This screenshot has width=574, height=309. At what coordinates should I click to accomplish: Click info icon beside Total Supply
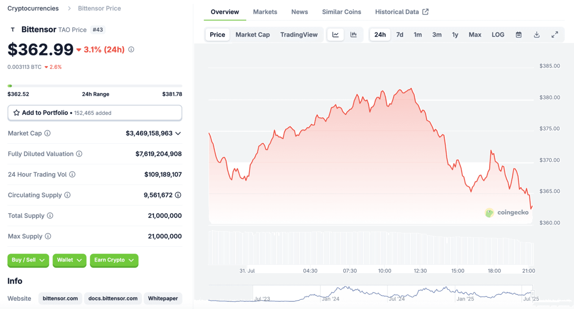point(50,216)
